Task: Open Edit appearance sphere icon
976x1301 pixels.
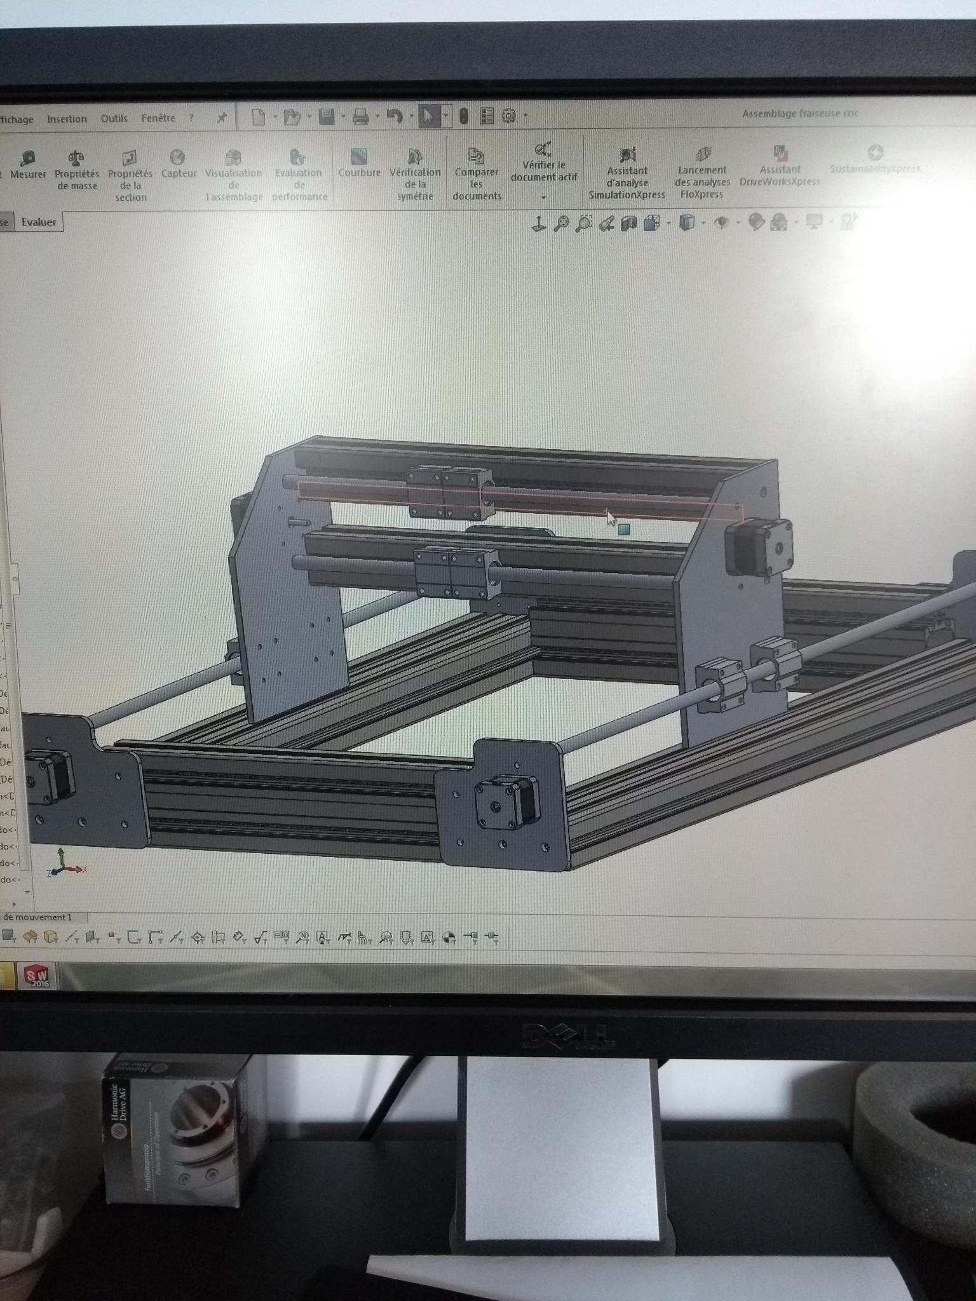Action: [756, 222]
